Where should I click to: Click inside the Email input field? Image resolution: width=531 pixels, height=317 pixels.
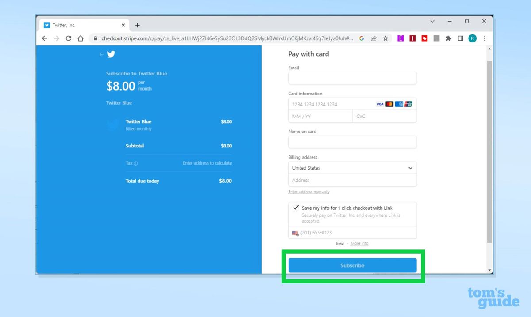pos(352,78)
